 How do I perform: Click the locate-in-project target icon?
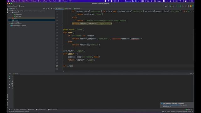pos(44,8)
